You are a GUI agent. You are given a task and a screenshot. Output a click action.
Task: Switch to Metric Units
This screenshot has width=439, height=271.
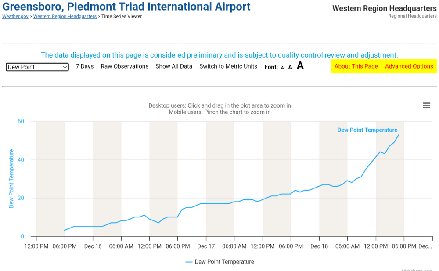pyautogui.click(x=228, y=66)
